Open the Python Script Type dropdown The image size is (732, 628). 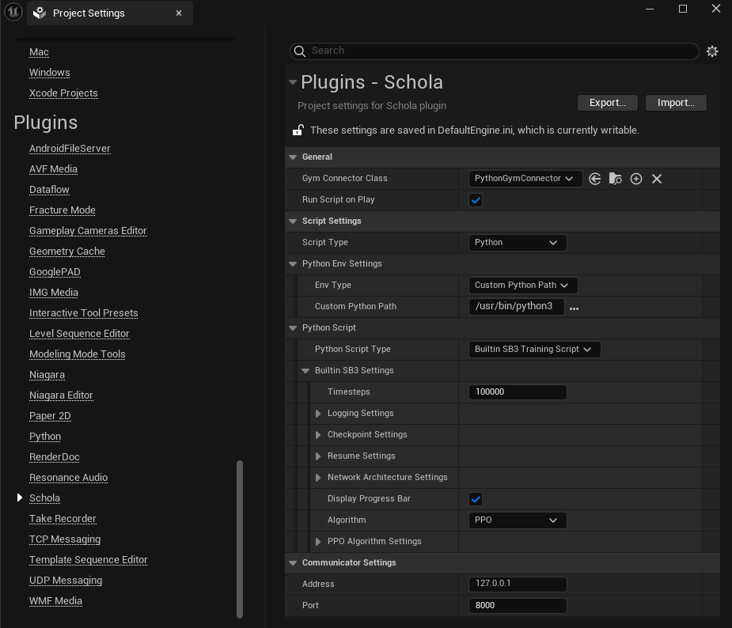[534, 350]
